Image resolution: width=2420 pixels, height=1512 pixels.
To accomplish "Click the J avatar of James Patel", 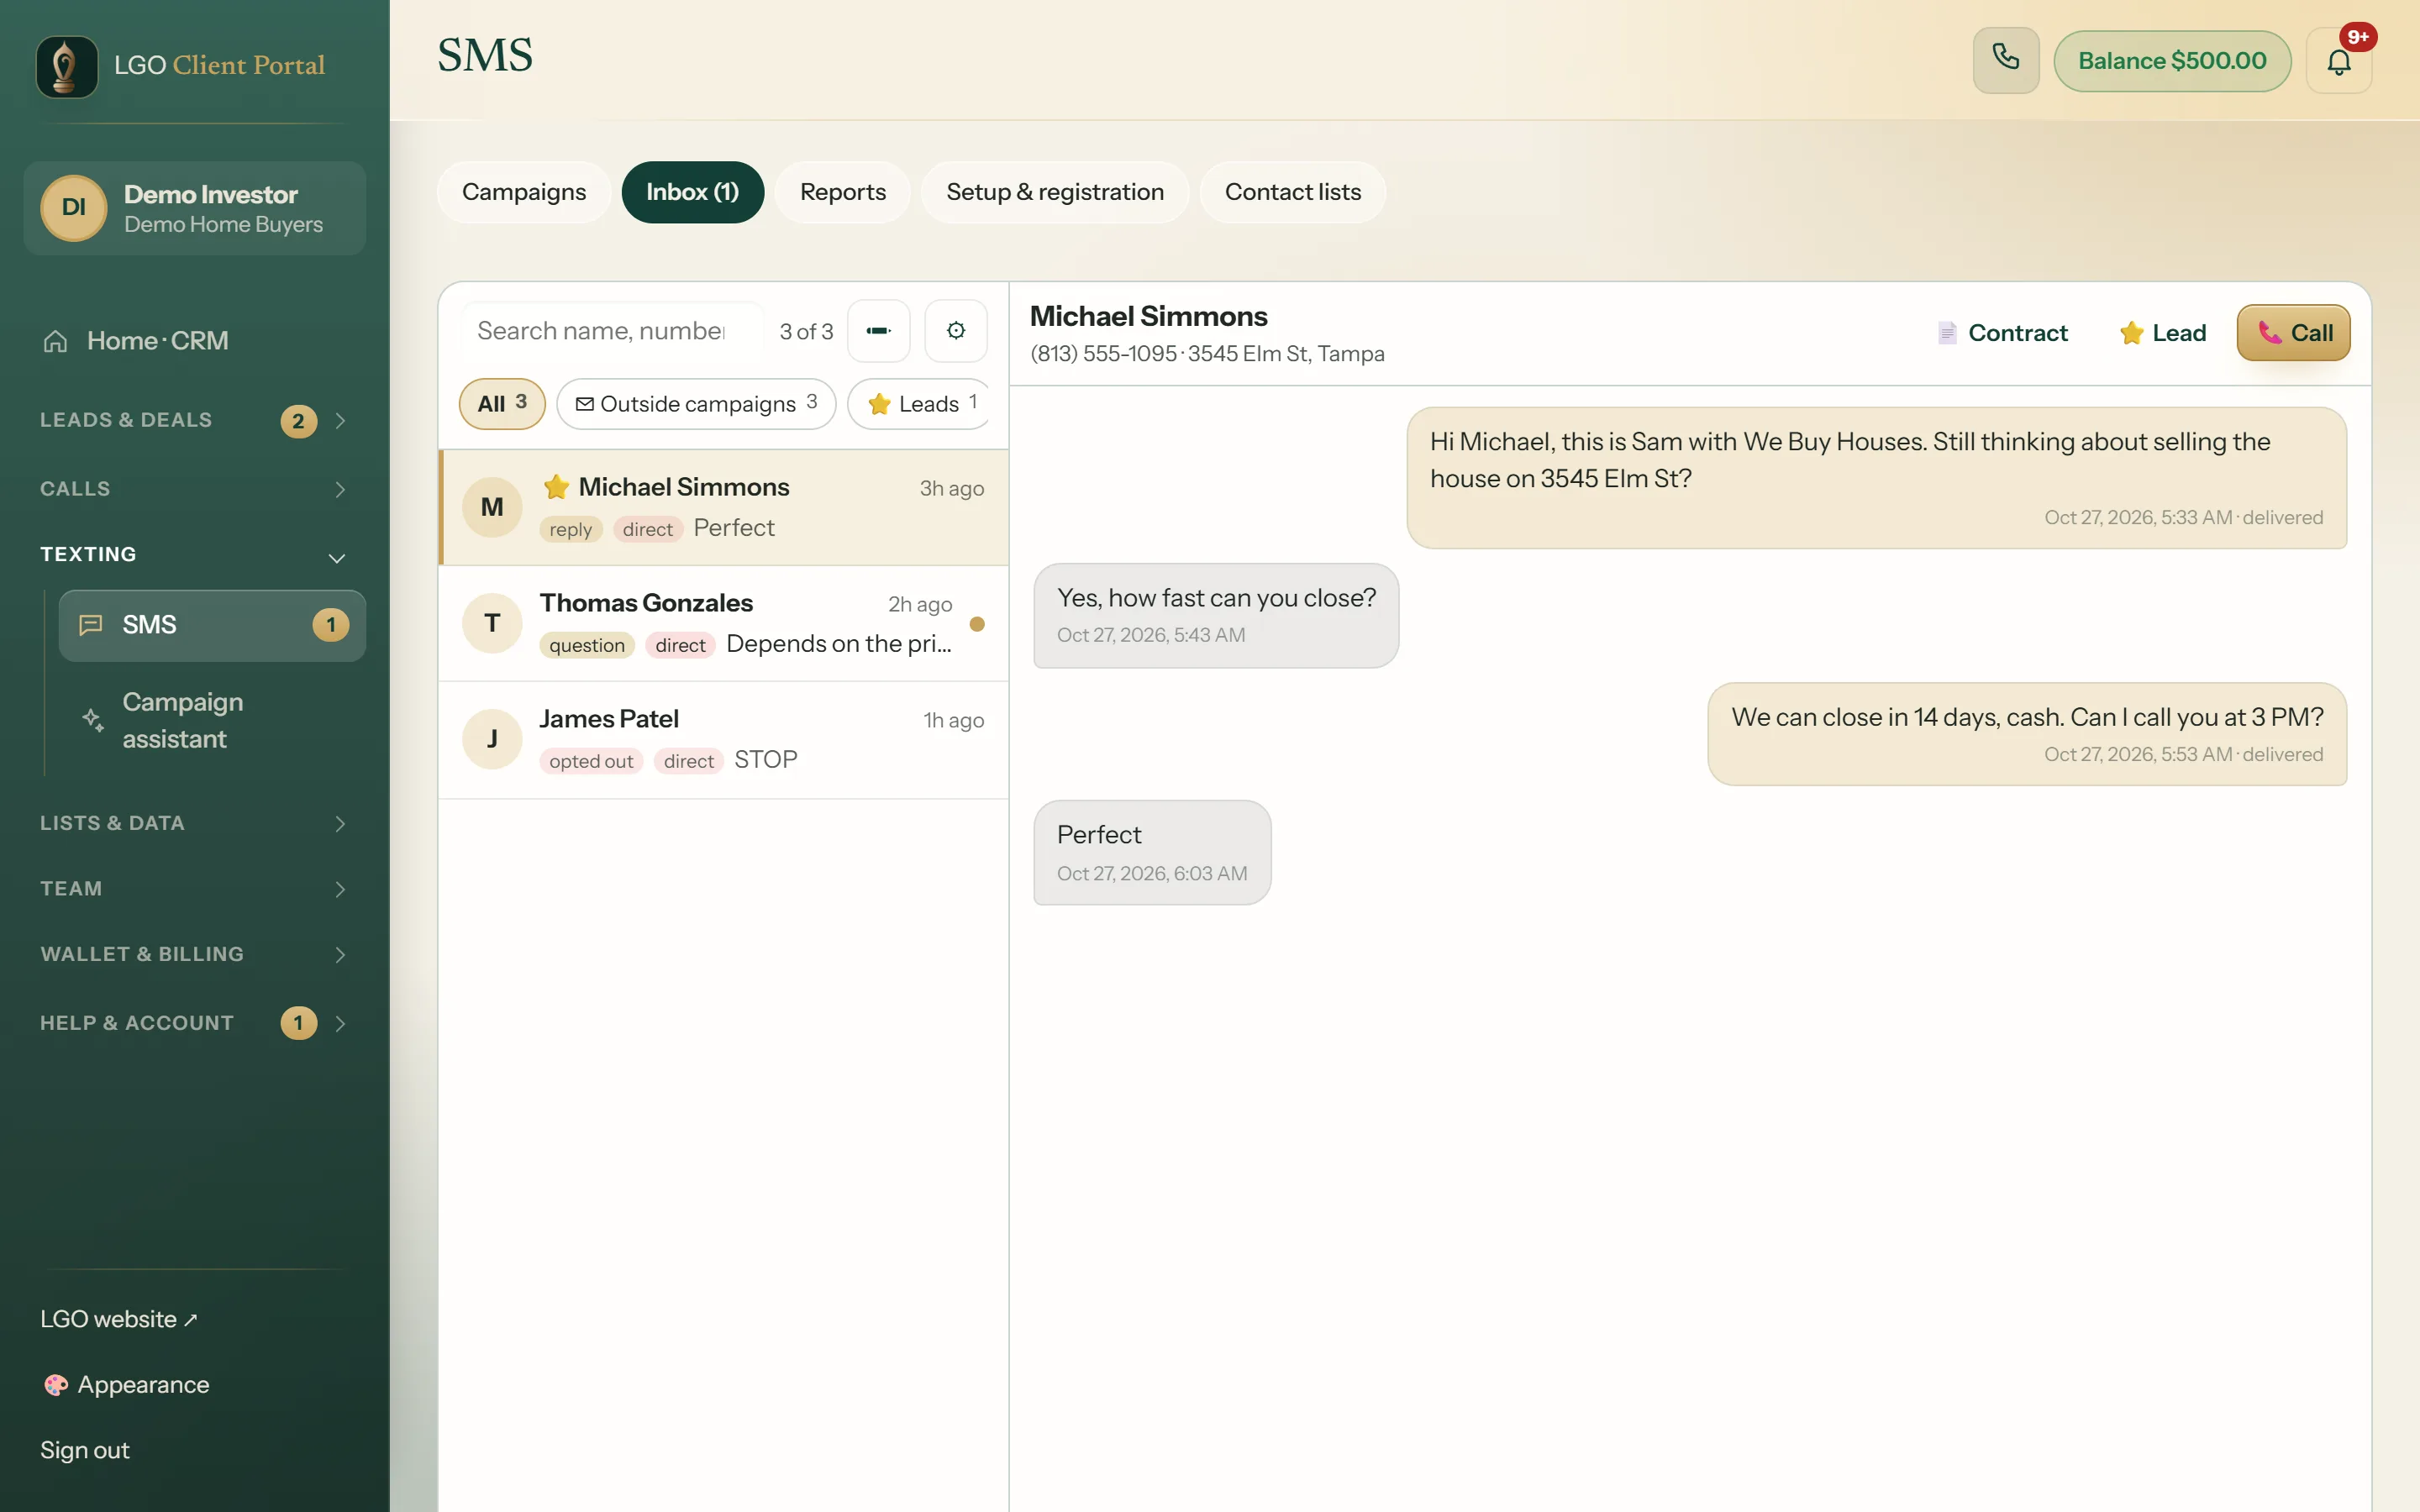I will pyautogui.click(x=492, y=739).
